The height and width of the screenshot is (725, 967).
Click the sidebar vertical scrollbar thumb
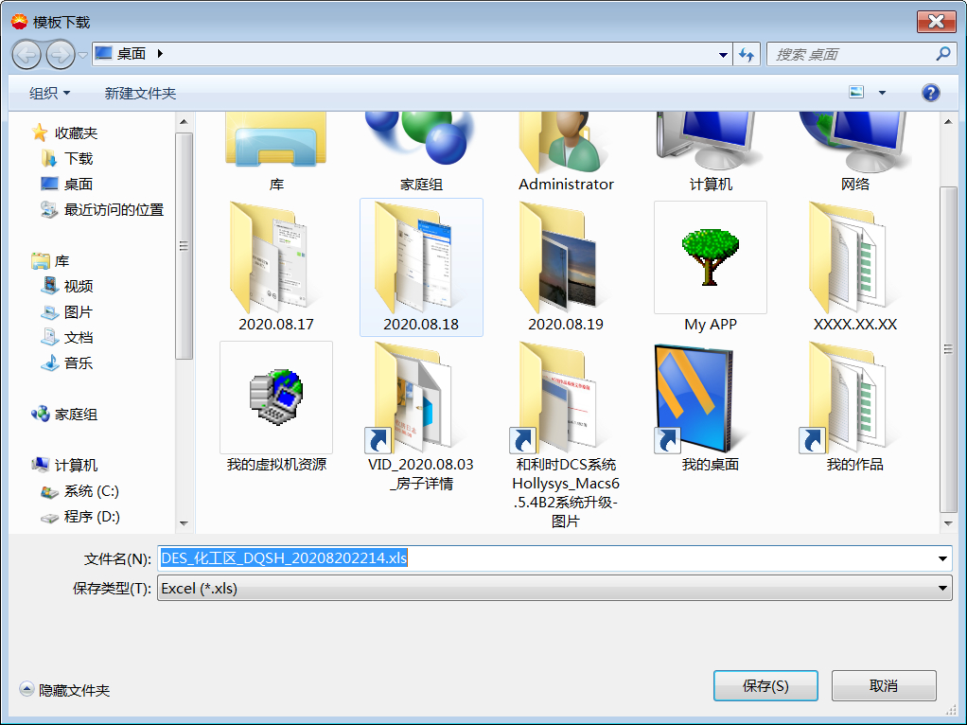(x=184, y=245)
